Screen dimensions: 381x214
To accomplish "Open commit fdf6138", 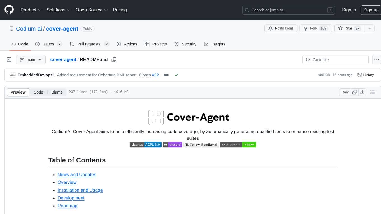I will click(324, 75).
